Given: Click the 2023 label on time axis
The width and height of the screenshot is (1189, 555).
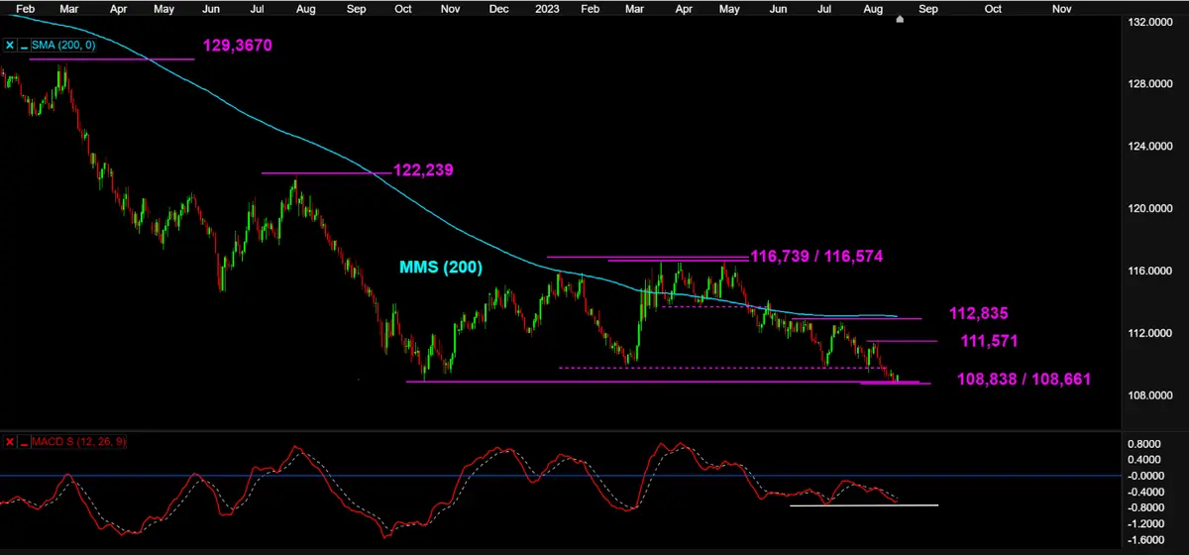Looking at the screenshot, I should click(547, 8).
